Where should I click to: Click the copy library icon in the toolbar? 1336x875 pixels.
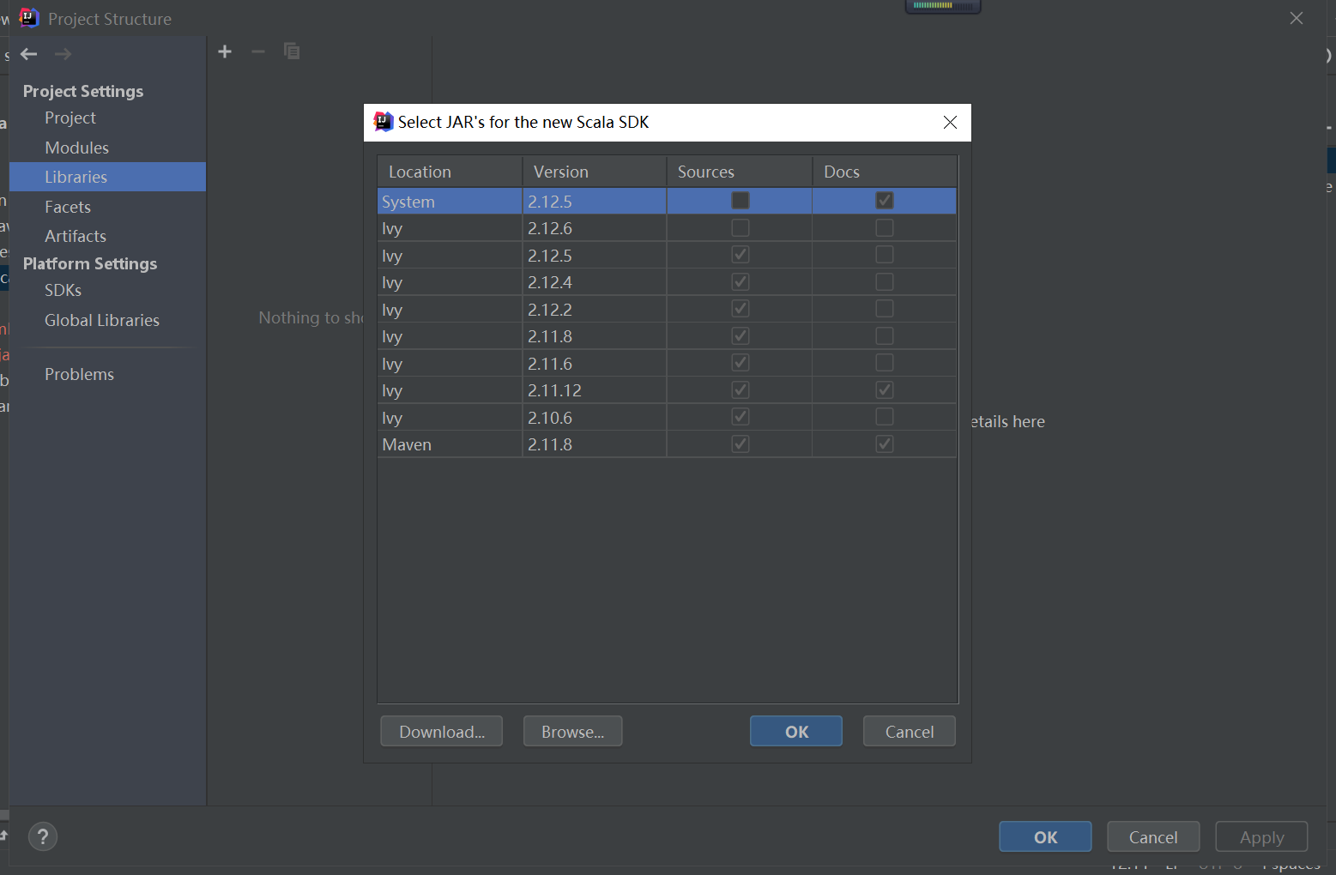291,51
